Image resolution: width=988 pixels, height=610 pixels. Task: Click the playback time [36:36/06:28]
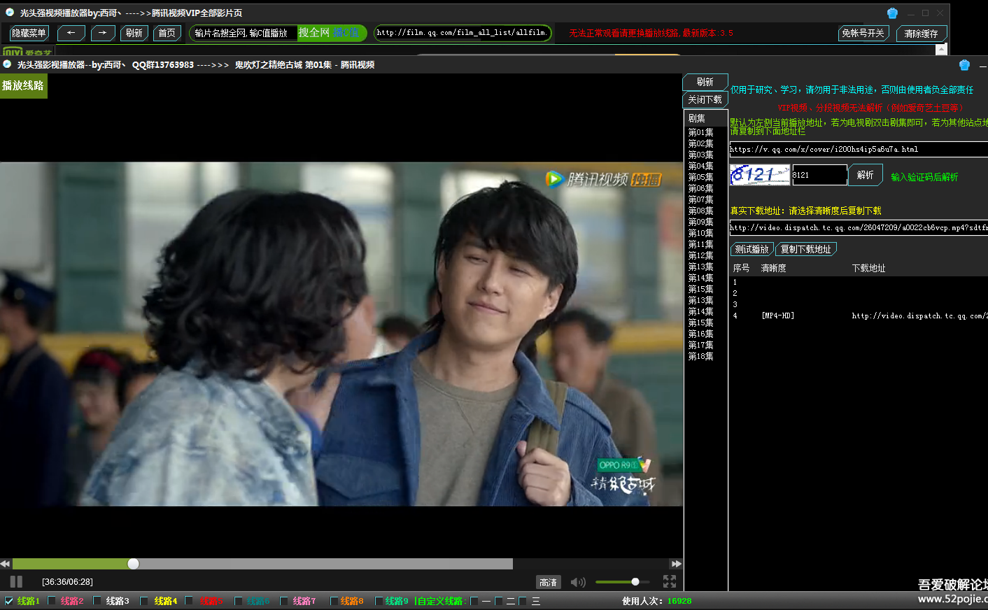point(67,582)
